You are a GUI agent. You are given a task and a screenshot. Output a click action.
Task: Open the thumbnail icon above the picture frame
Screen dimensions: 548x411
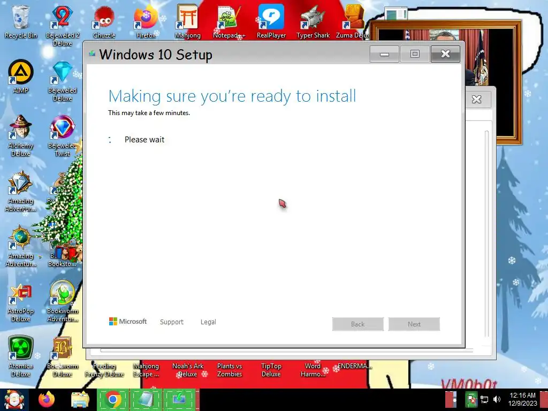[x=395, y=13]
